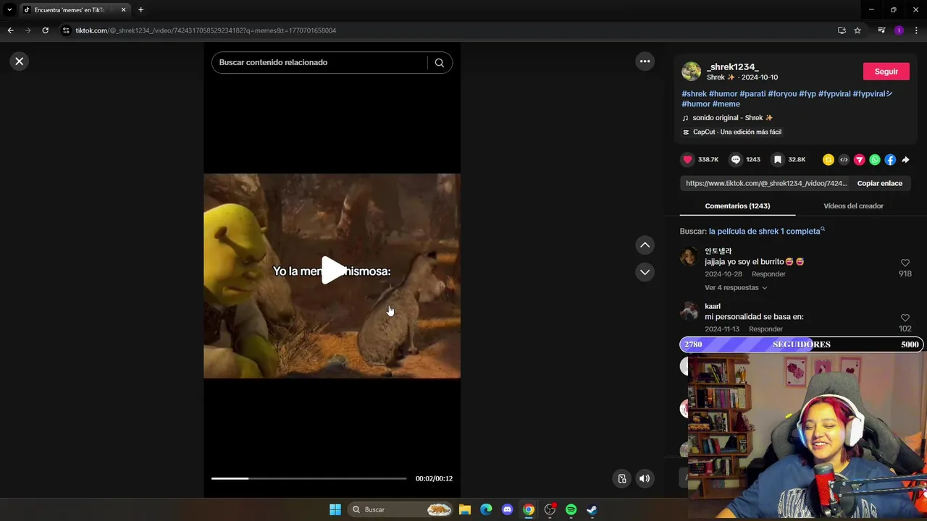Screen dimensions: 927x521
Task: Open the browser media controls icon
Action: pos(881,30)
